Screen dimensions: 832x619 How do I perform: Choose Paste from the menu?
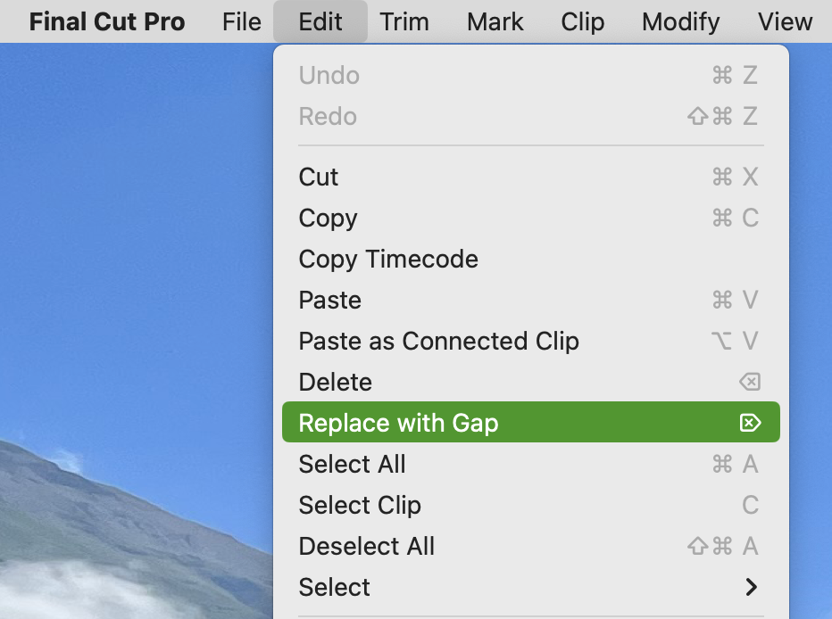(530, 300)
